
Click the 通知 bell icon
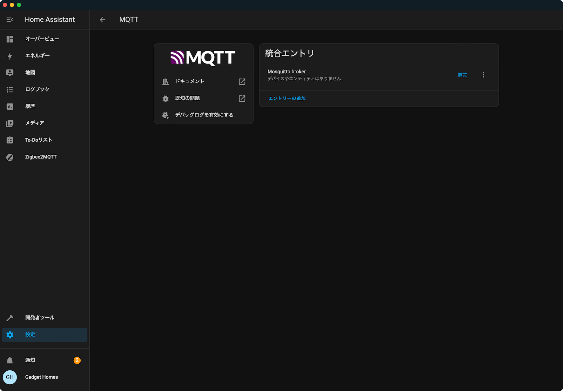(x=10, y=360)
